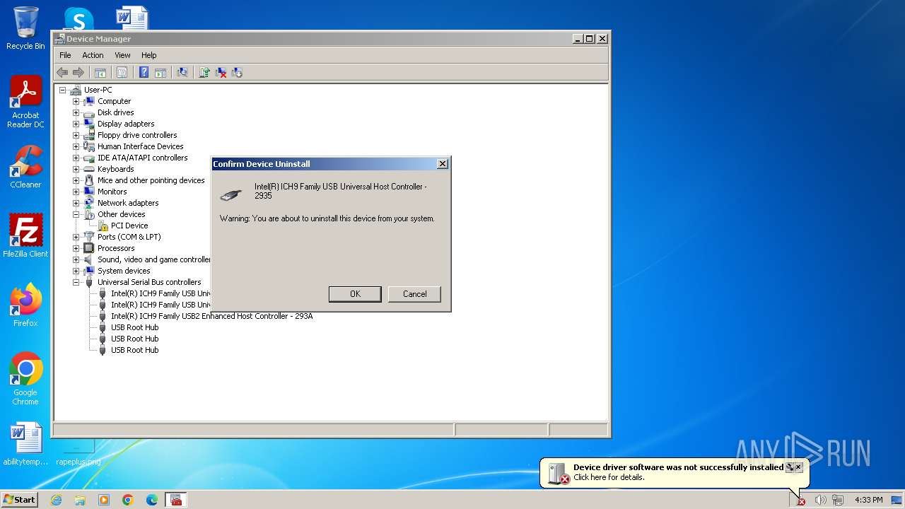905x509 pixels.
Task: Click Cancel in Confirm Device Uninstall dialog
Action: [x=414, y=294]
